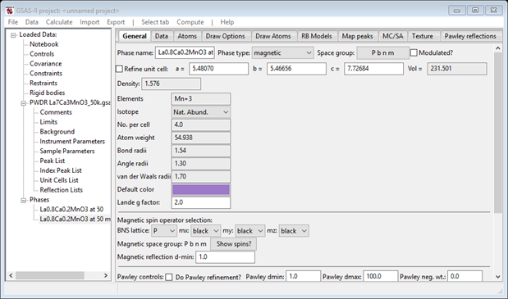Open the Phase type dropdown
Viewport: 508px width, 299px height.
click(x=283, y=52)
